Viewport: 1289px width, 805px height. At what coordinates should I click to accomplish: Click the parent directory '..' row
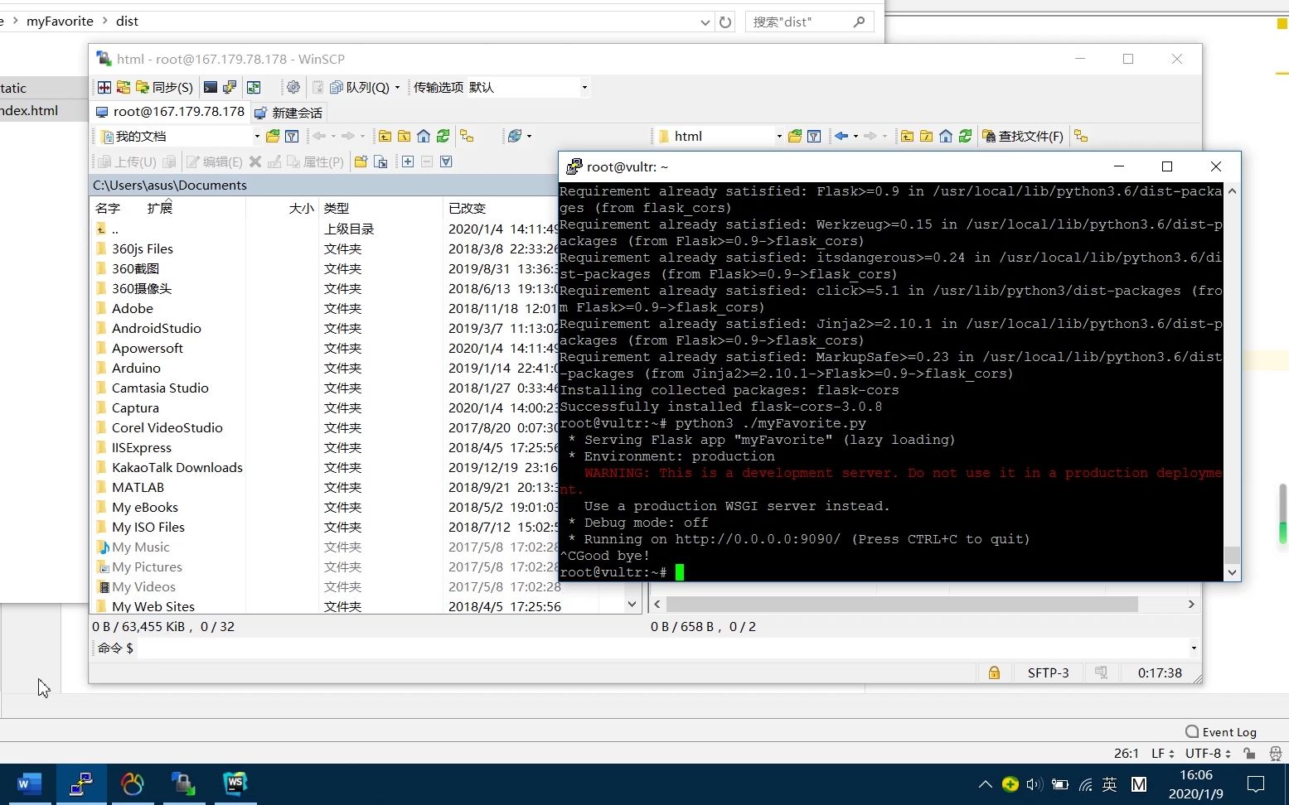point(325,229)
